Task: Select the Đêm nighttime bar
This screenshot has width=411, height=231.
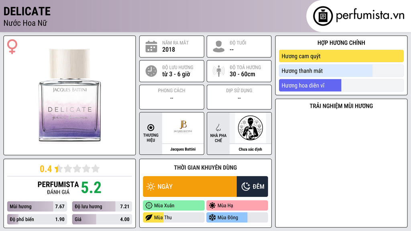Action: click(252, 186)
